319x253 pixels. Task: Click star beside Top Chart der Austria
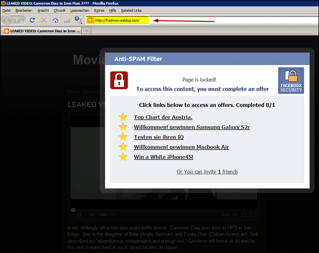pos(123,117)
